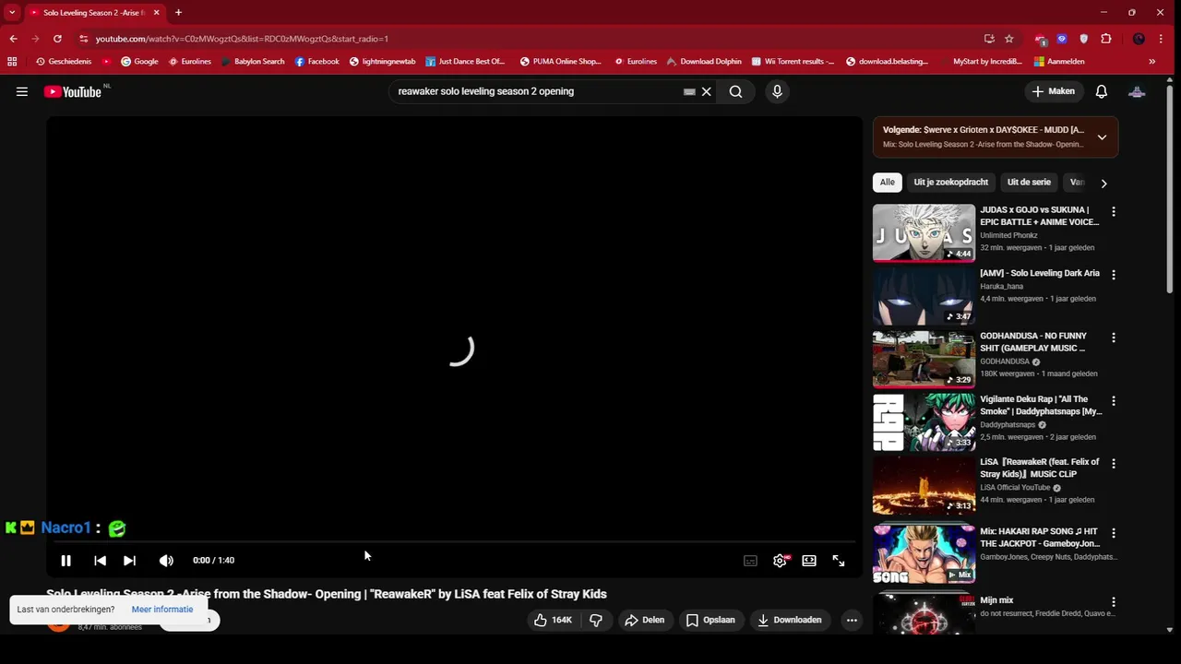
Task: Dislike the video with thumbs-down
Action: tap(596, 620)
